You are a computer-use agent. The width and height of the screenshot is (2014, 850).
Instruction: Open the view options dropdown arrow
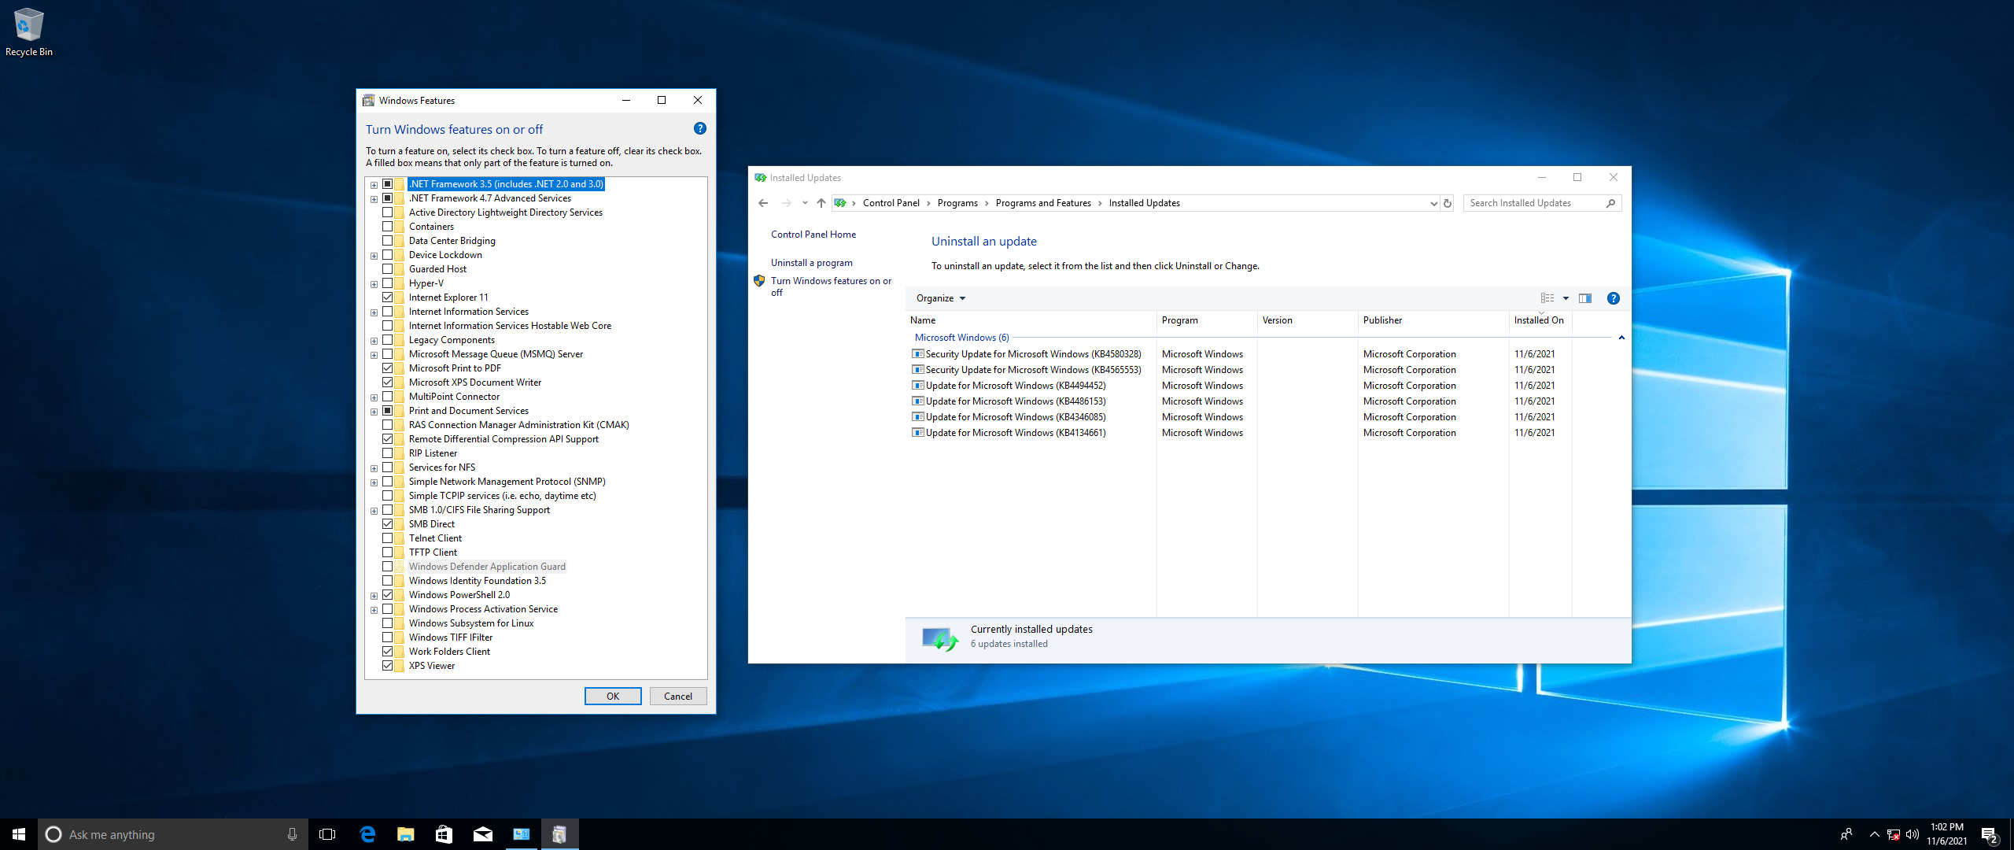[1566, 298]
